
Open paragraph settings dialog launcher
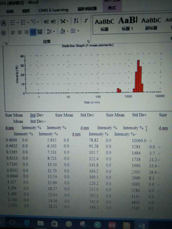(88, 41)
